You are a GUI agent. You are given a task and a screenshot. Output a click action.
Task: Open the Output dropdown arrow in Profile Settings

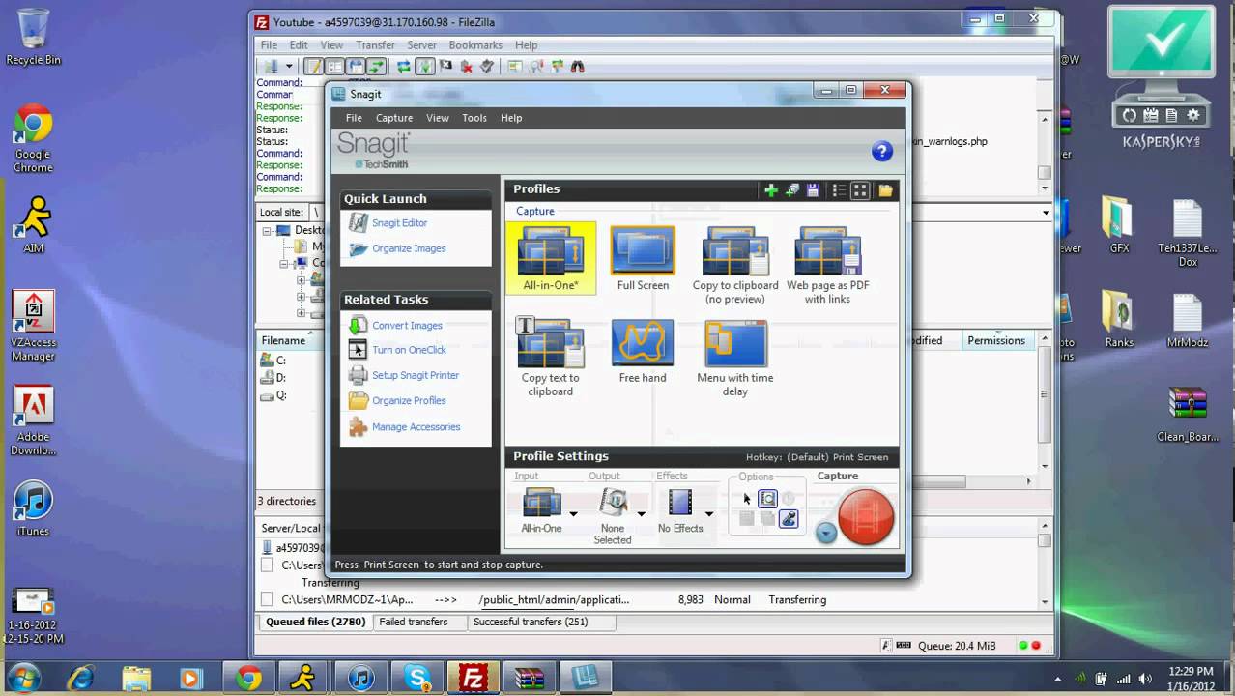[x=641, y=513]
